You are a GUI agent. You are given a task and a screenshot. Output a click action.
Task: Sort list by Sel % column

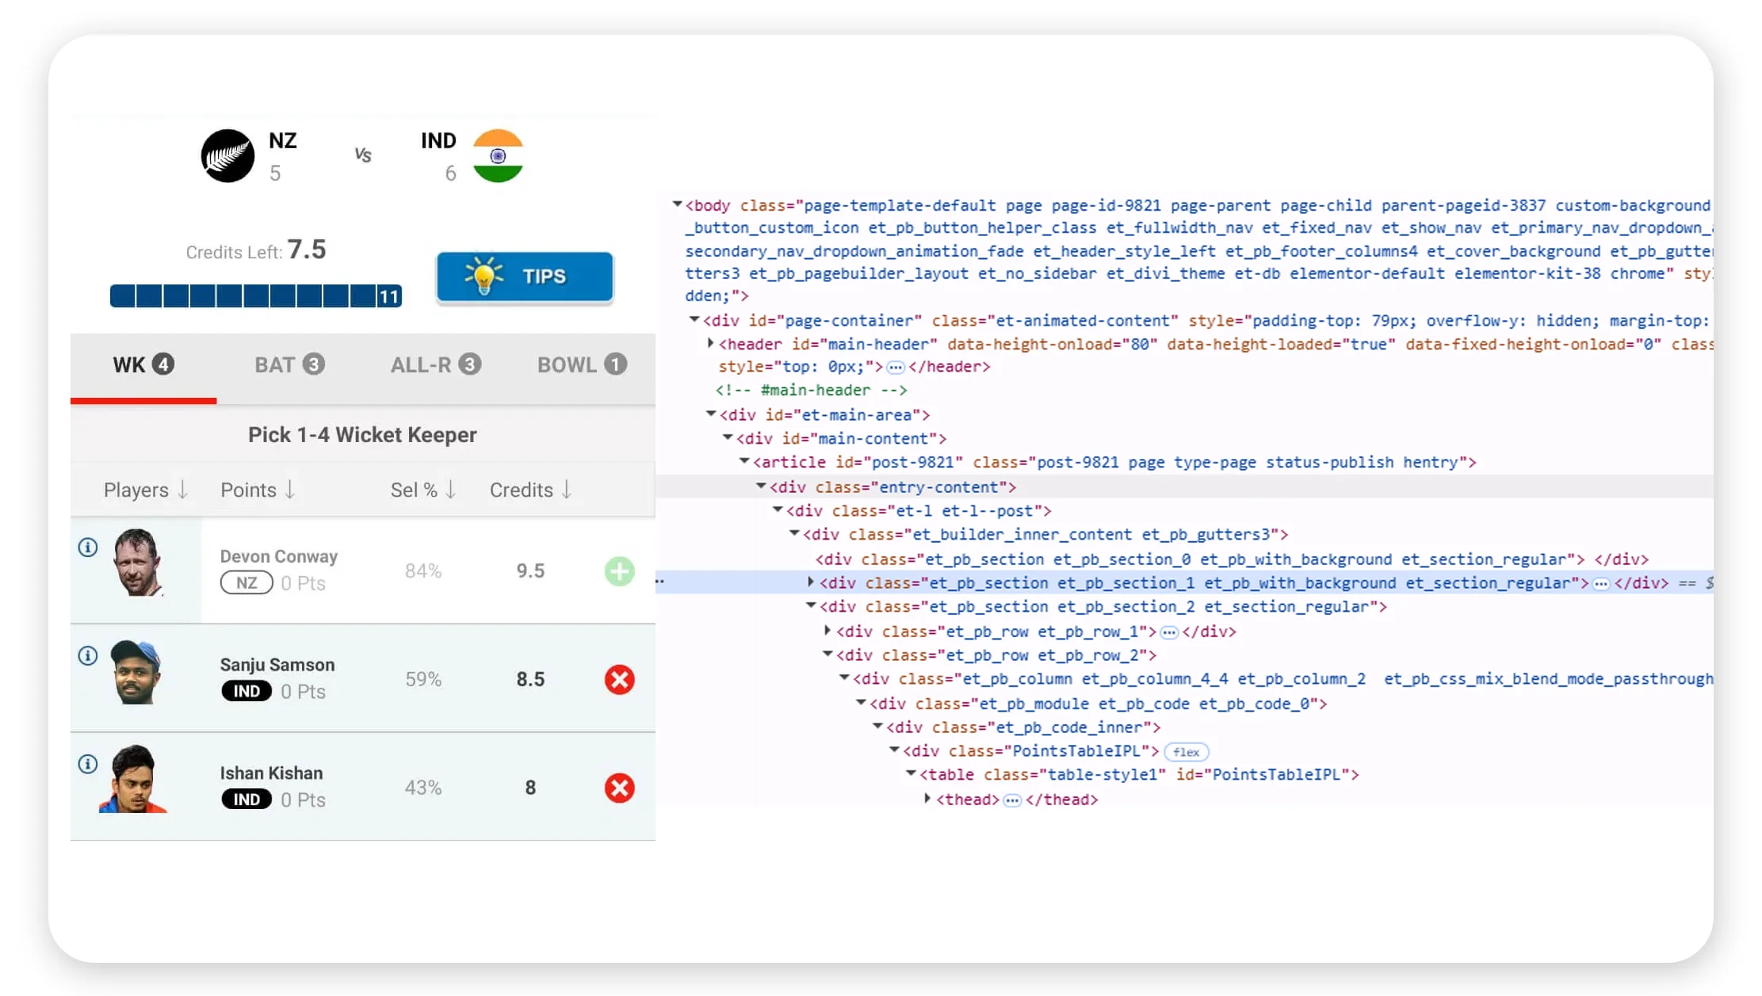(x=423, y=490)
